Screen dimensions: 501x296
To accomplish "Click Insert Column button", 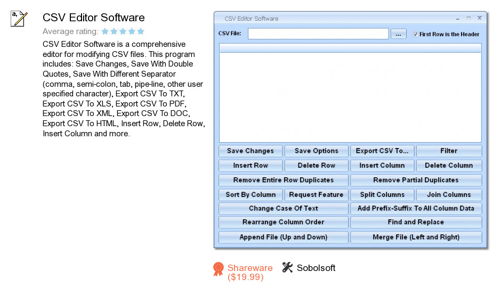I will tap(382, 166).
